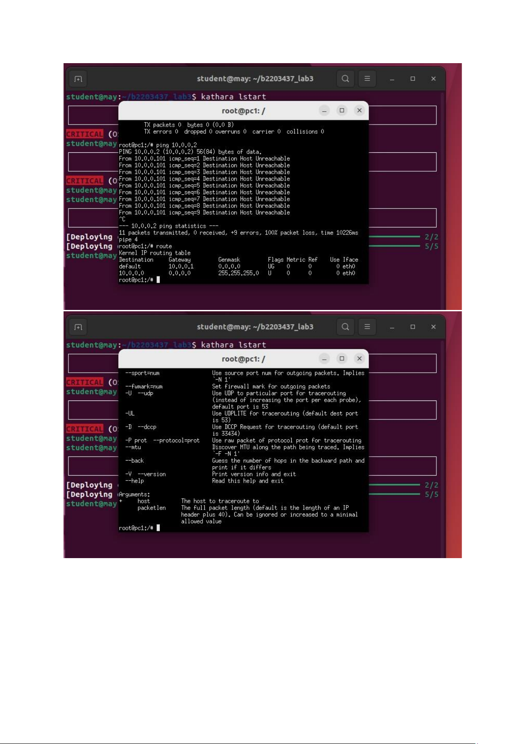Click prompt cursor below traceroute Arguments section
526x744 pixels.
pyautogui.click(x=158, y=528)
